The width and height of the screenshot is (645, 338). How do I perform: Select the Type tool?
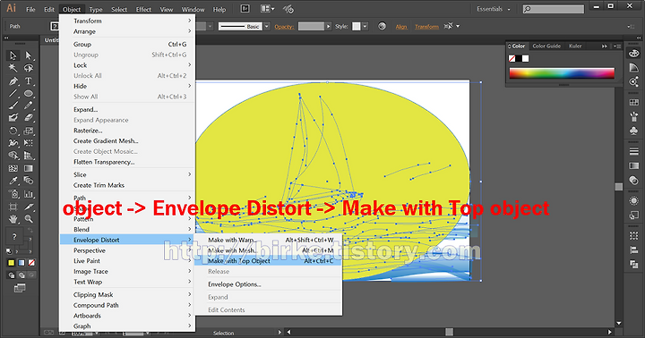click(x=28, y=80)
